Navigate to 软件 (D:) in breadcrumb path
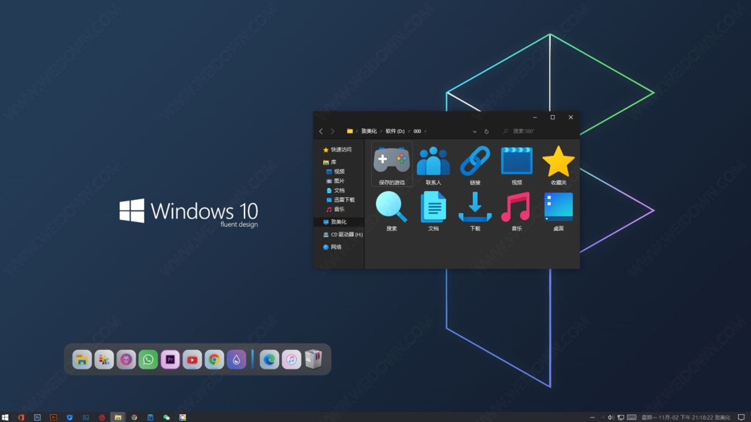Viewport: 751px width, 422px height. click(395, 131)
